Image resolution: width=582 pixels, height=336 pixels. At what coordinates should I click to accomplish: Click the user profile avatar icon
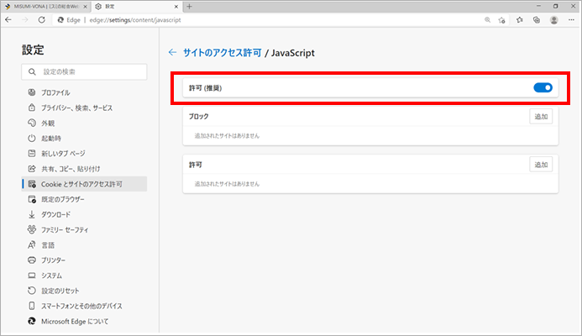(553, 20)
